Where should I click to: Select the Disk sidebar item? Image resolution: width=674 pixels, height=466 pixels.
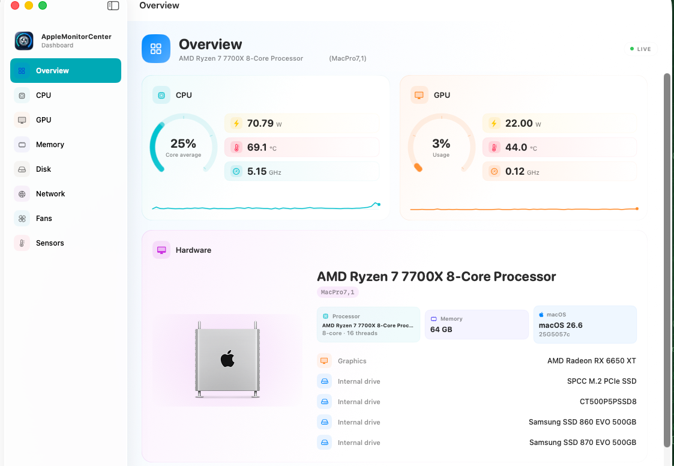66,169
